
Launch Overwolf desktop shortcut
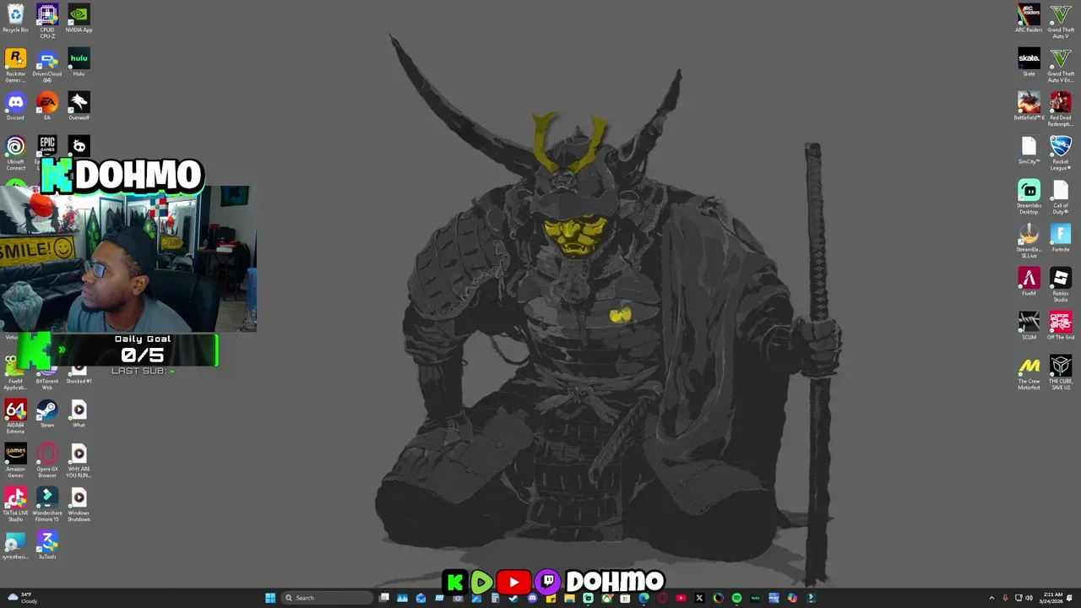79,106
